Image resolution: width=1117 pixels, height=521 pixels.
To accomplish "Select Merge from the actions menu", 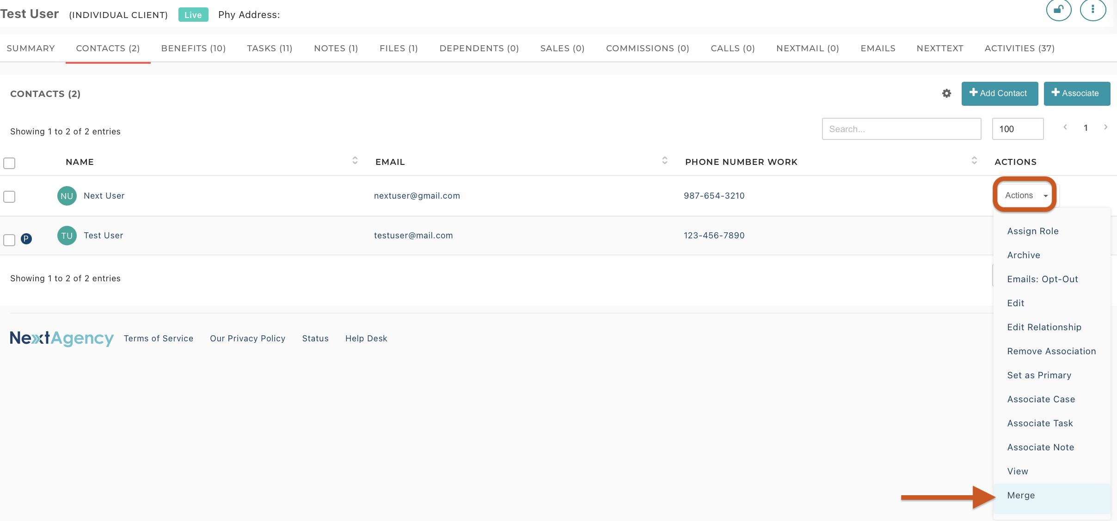I will tap(1021, 496).
